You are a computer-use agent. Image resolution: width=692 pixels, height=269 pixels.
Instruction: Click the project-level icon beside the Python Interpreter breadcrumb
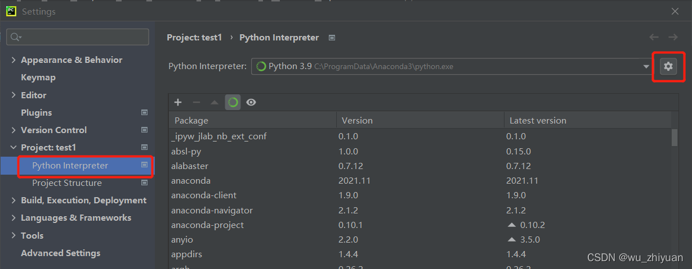[x=332, y=38]
